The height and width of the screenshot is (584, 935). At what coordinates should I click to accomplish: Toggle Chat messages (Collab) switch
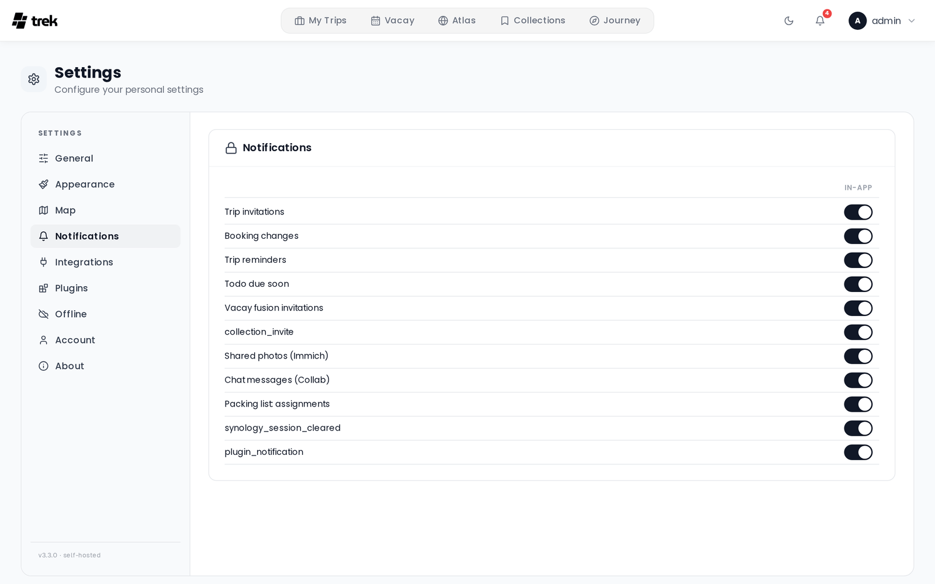[858, 380]
